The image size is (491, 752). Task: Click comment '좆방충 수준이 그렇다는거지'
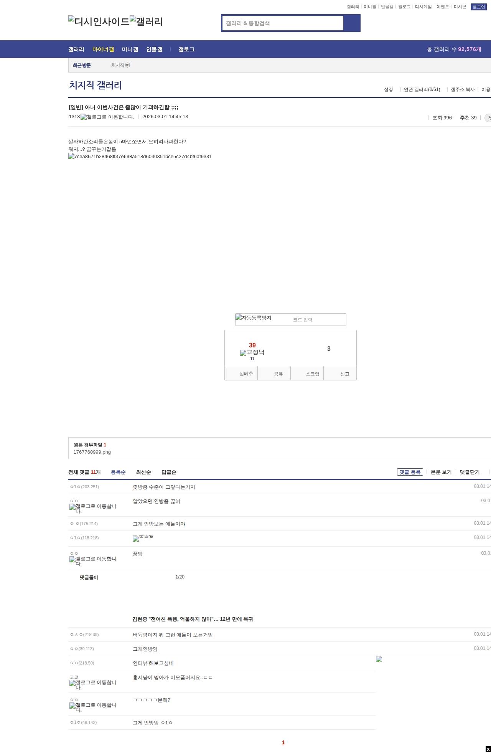click(164, 487)
